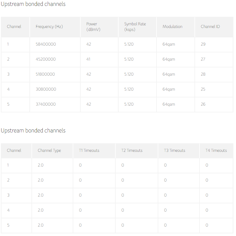The height and width of the screenshot is (236, 236).
Task: Select the frequency cell 51800000
Action: [x=45, y=74]
